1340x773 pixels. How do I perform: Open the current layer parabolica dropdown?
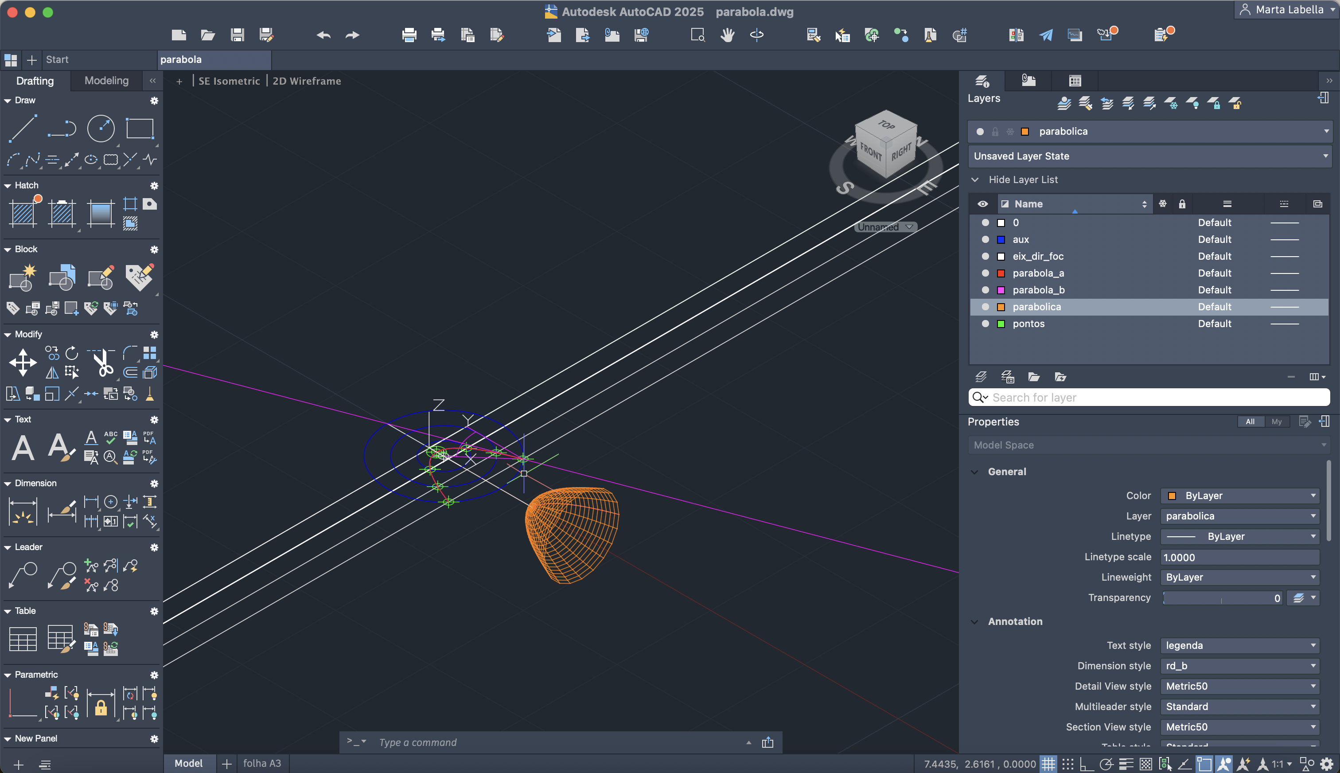click(x=1326, y=131)
